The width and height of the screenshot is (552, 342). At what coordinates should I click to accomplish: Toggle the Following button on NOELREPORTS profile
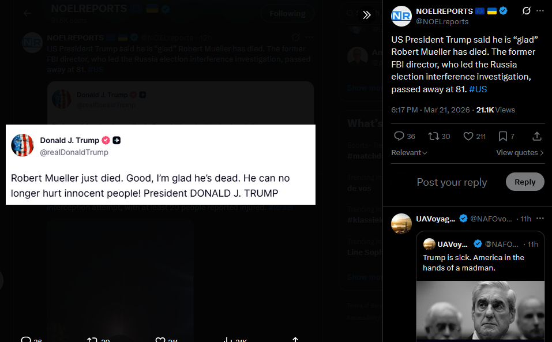coord(287,13)
